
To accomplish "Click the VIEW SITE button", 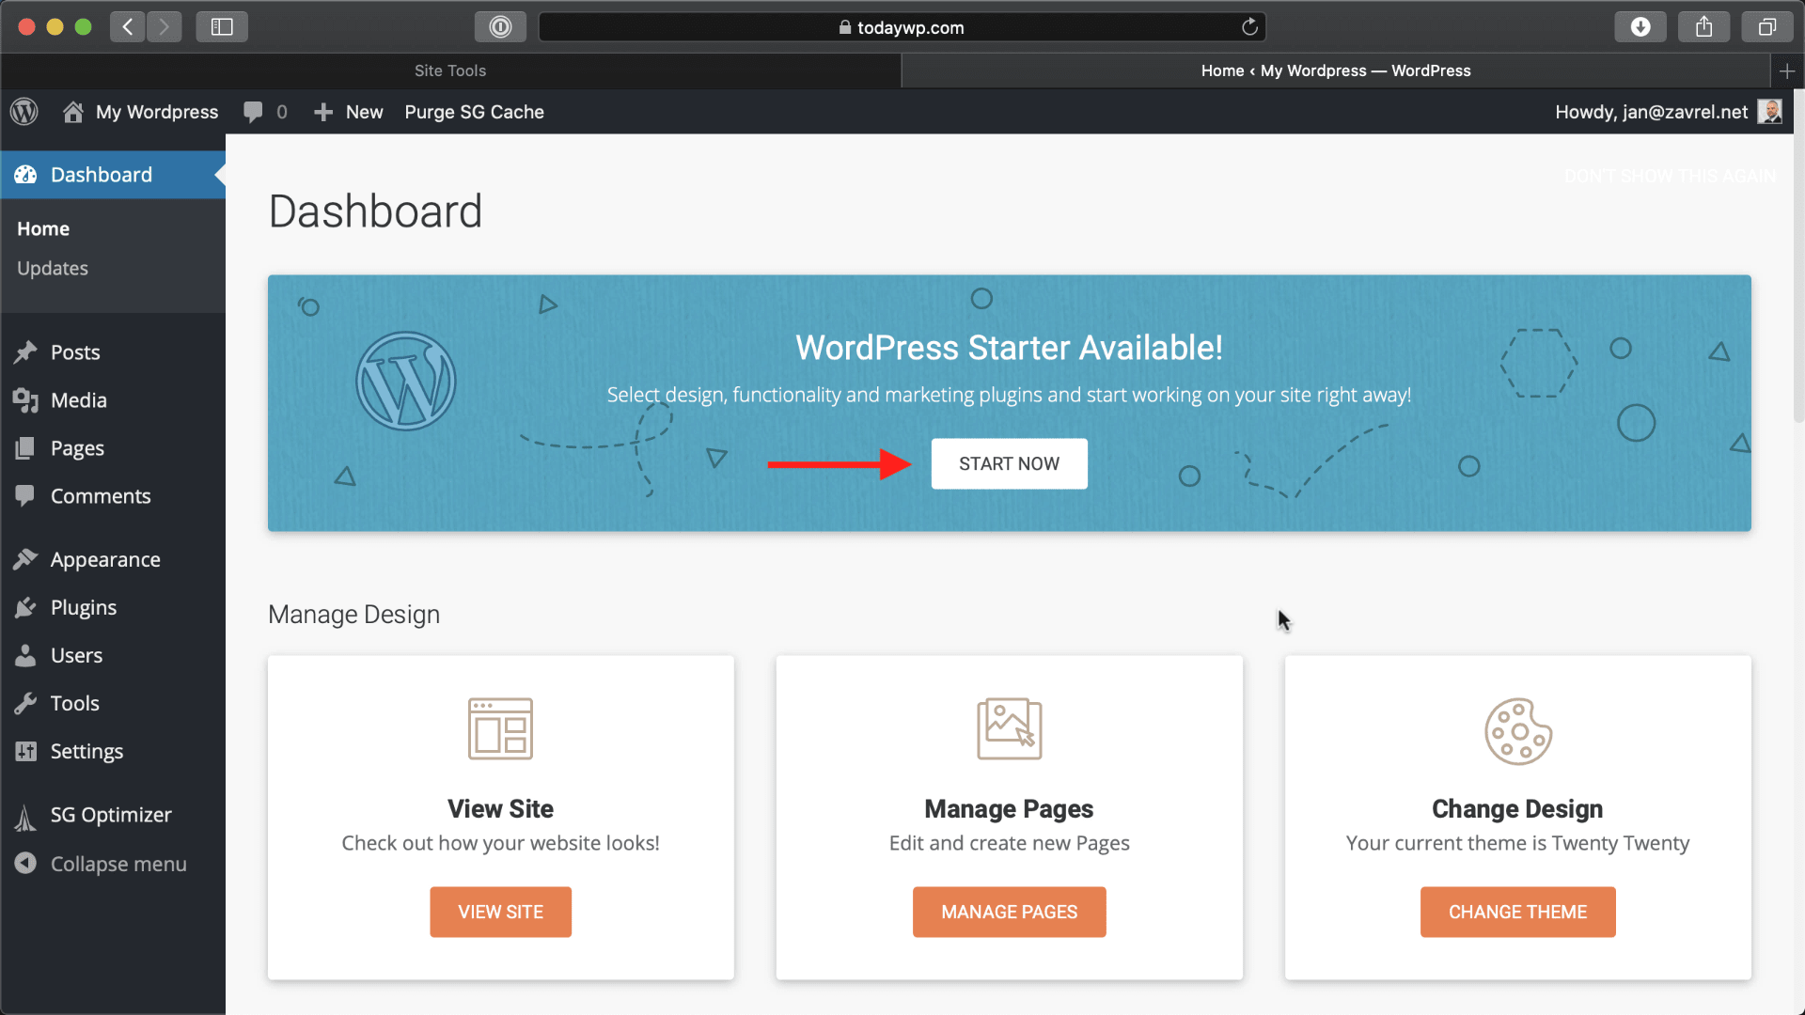I will [x=500, y=912].
